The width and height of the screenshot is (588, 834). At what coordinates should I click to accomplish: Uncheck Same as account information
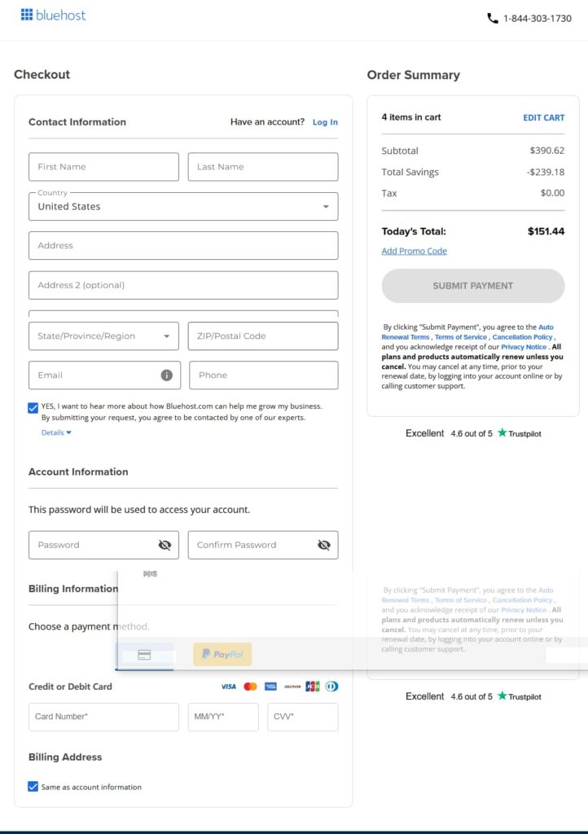pyautogui.click(x=33, y=787)
